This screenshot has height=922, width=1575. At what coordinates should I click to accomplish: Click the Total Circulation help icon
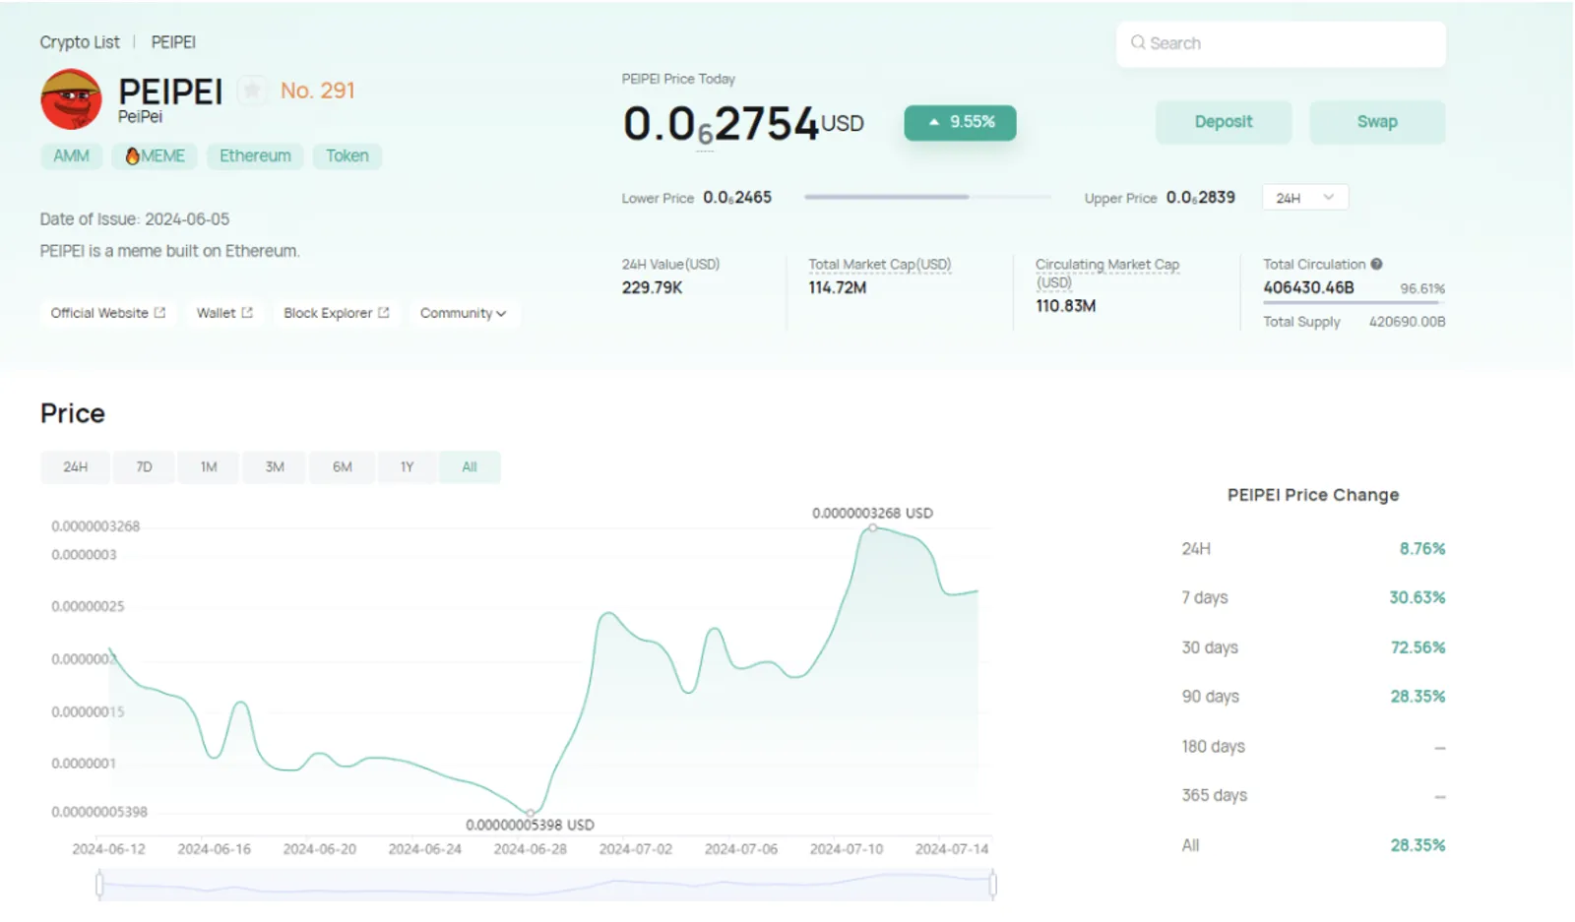[x=1376, y=264]
